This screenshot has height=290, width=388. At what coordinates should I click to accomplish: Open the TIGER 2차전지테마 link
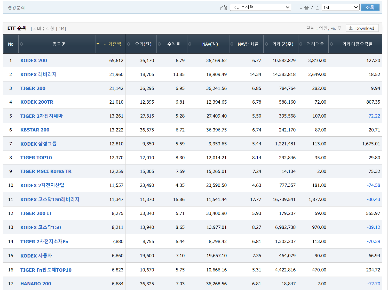pyautogui.click(x=42, y=116)
